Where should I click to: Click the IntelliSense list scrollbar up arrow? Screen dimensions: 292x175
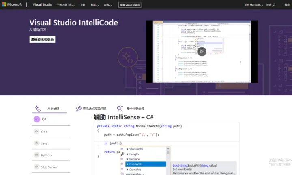(x=168, y=148)
